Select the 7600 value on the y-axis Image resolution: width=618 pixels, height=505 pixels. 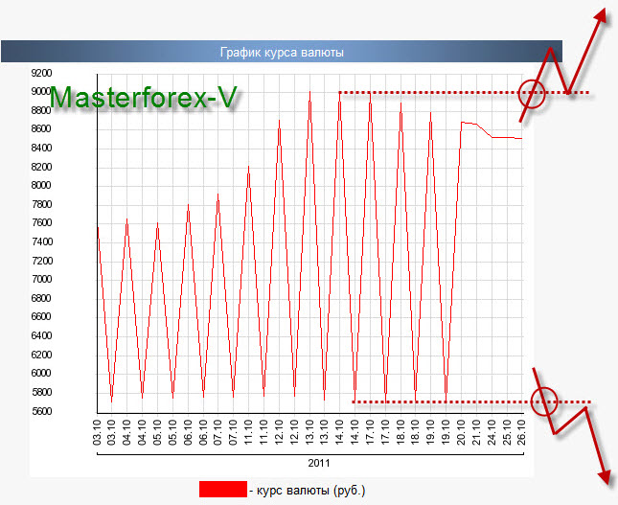[41, 222]
